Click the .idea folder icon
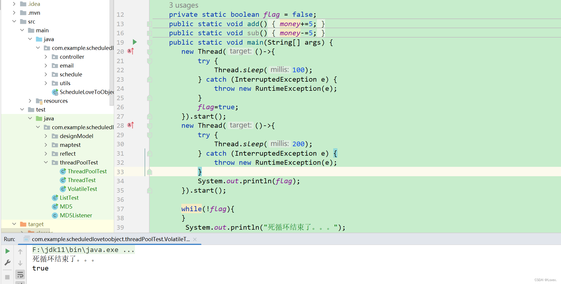 click(x=23, y=4)
